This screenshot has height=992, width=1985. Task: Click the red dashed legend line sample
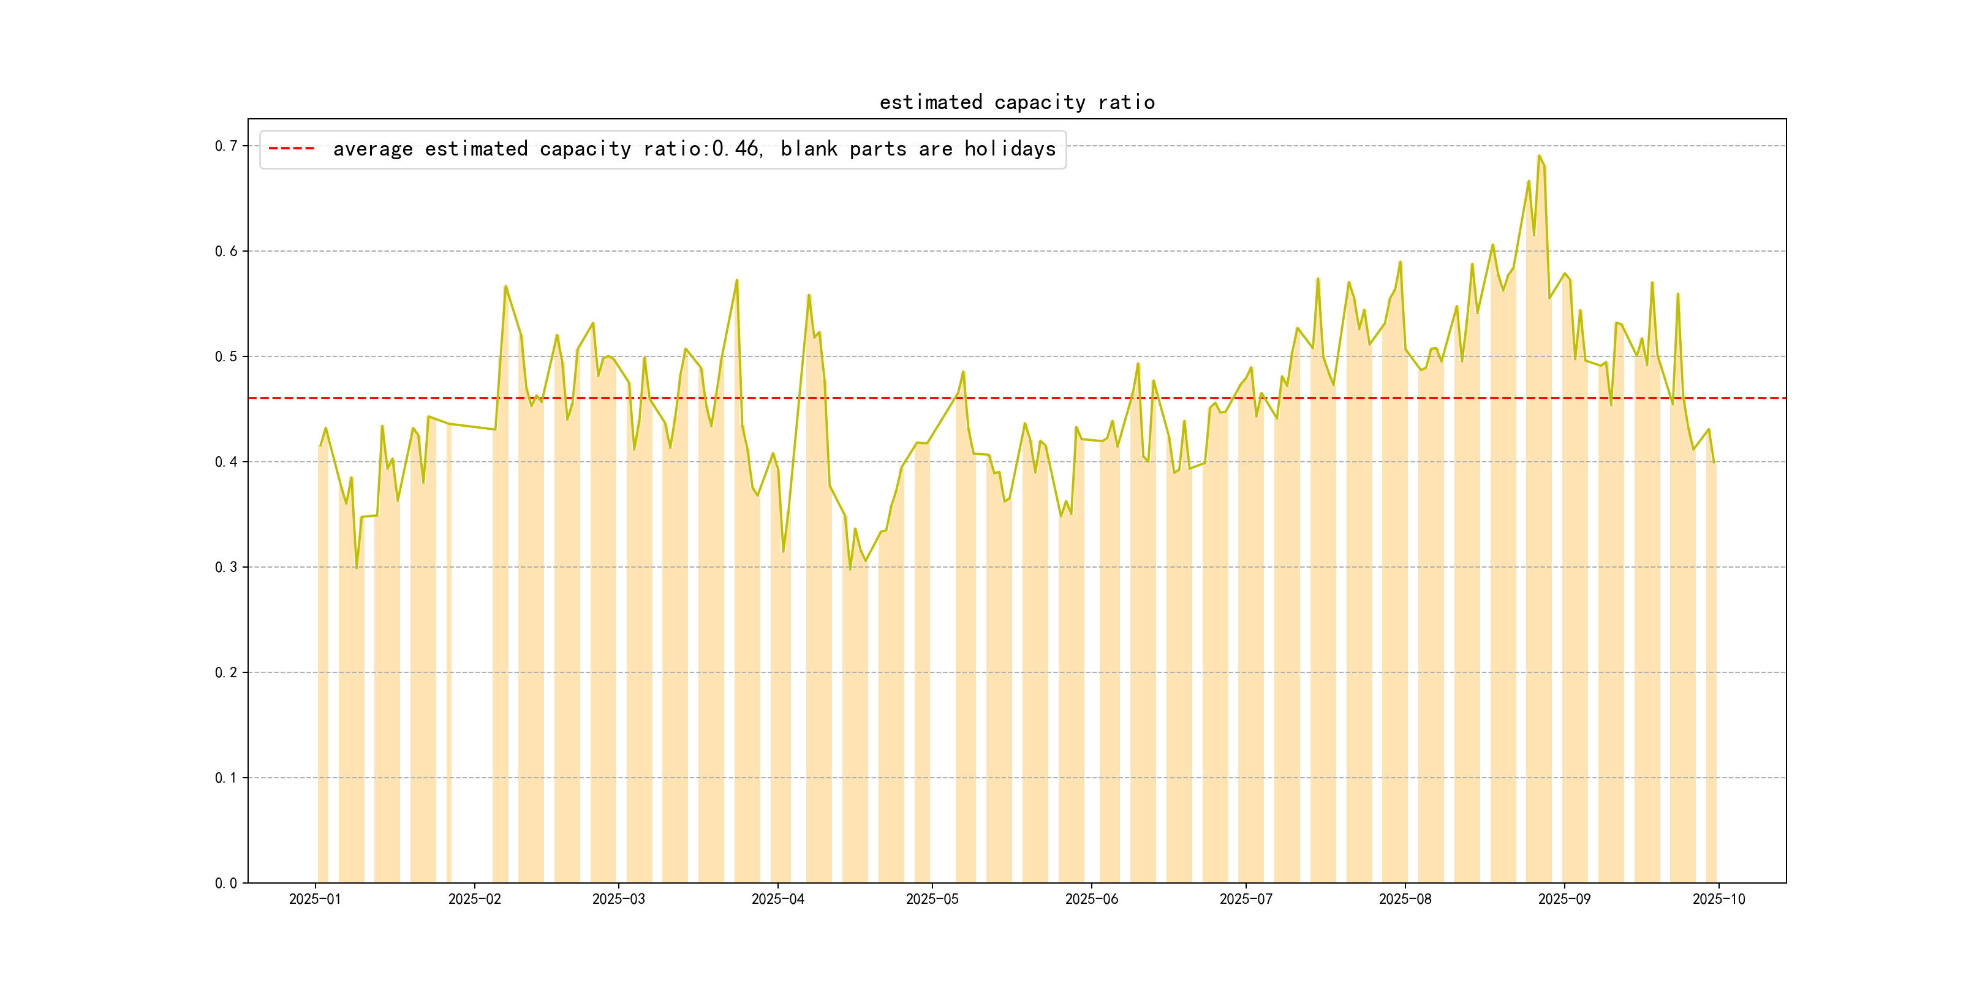[291, 149]
